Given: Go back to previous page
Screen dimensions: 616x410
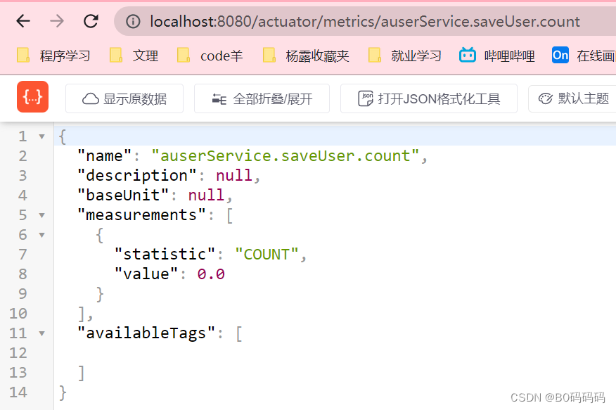Looking at the screenshot, I should (23, 21).
